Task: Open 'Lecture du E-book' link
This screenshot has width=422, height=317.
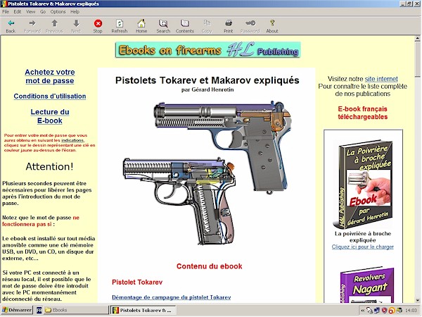Action: pyautogui.click(x=50, y=116)
